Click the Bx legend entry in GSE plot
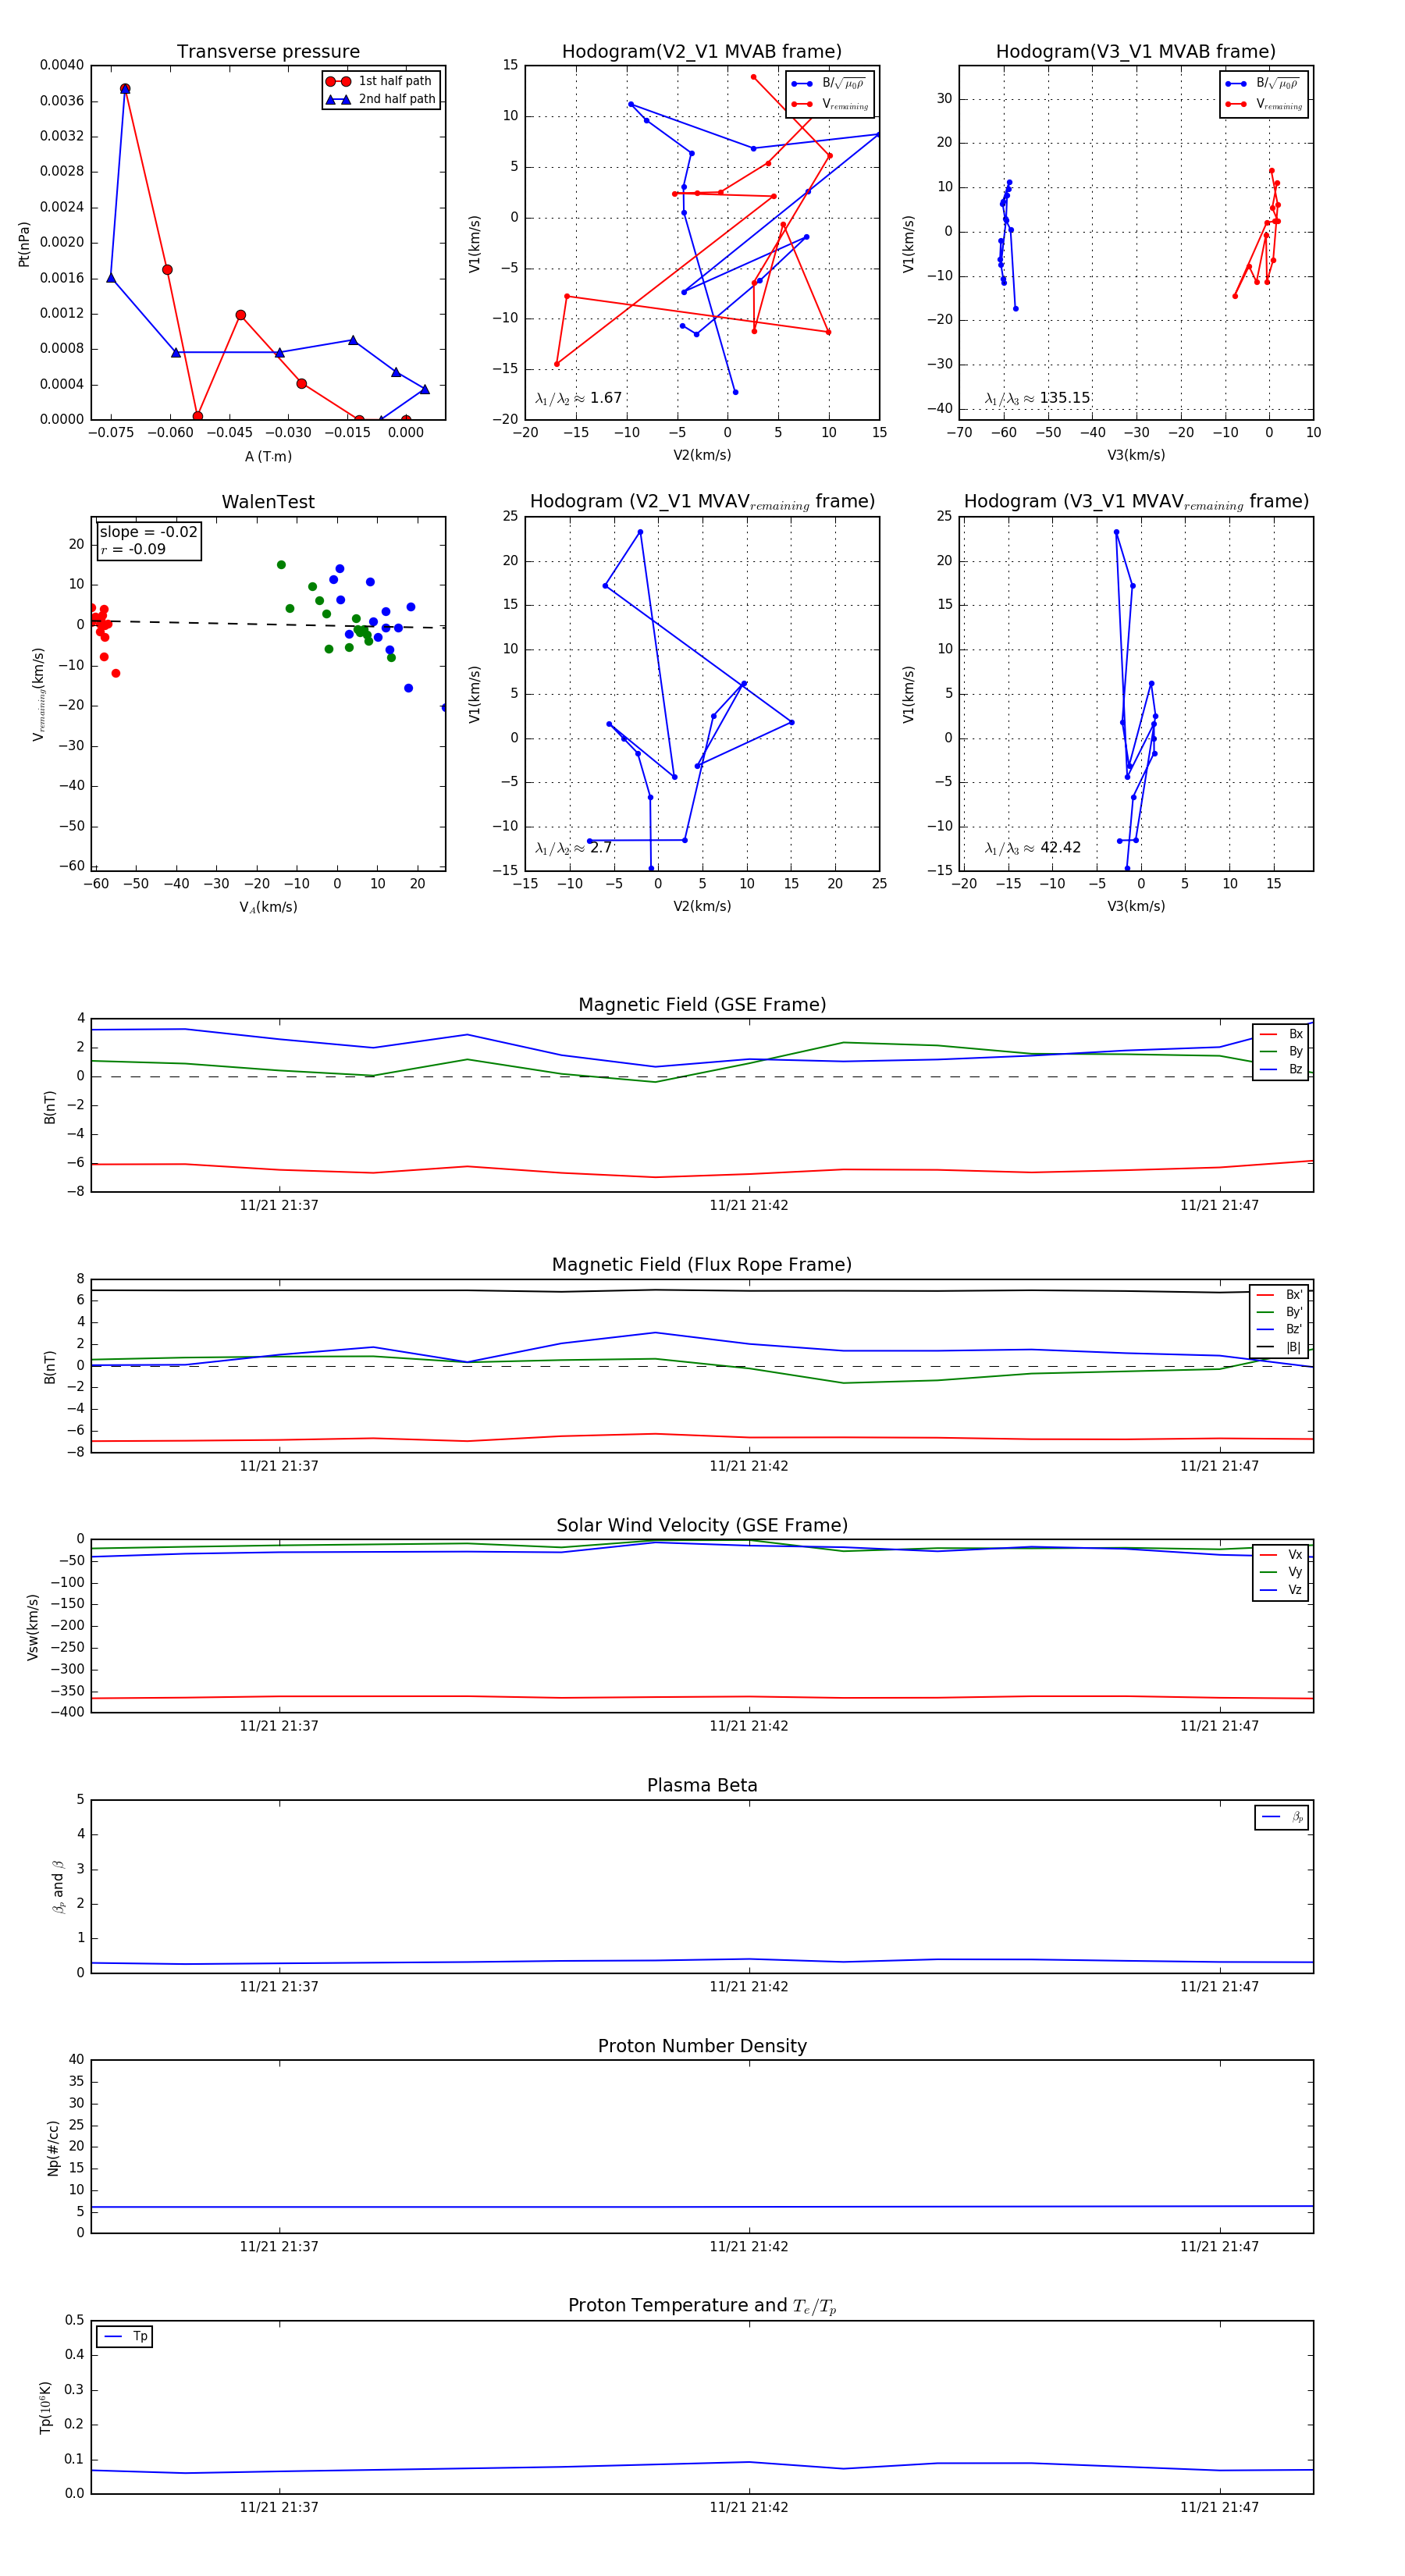1405x2576 pixels. tap(1281, 1034)
